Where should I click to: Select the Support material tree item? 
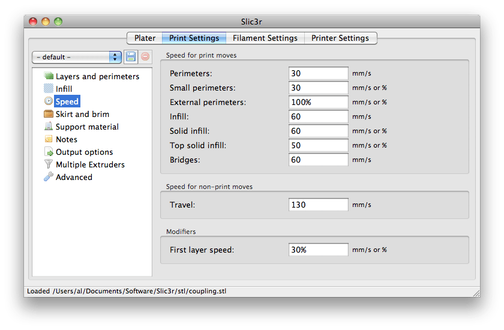click(x=87, y=127)
